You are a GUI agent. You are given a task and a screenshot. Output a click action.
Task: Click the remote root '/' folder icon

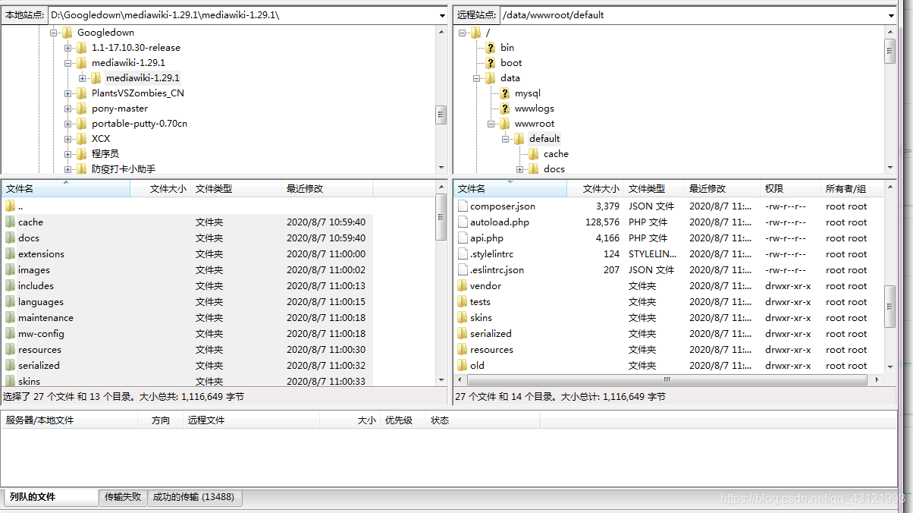pos(475,33)
